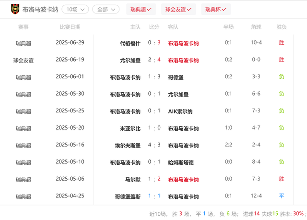
Task: Click away team 哈姆斯塔德
Action: click(181, 162)
